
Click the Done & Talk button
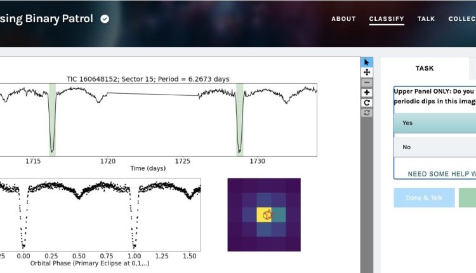coord(424,197)
